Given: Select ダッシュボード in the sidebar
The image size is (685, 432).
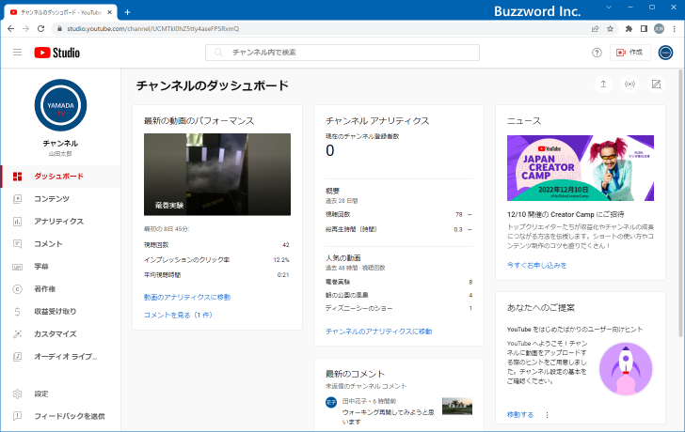Looking at the screenshot, I should pos(61,177).
